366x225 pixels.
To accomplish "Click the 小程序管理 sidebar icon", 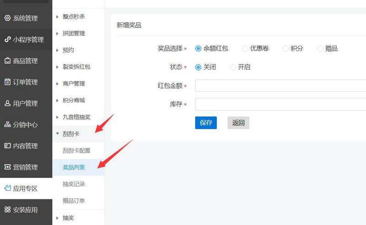I will [7, 39].
